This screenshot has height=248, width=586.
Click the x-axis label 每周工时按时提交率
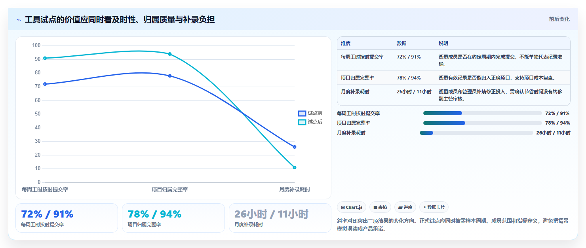[x=45, y=190]
